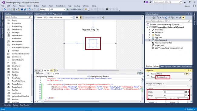Select the ToggleSwitch toolbox item
Image resolution: width=197 pixels, height=111 pixels.
click(x=17, y=87)
